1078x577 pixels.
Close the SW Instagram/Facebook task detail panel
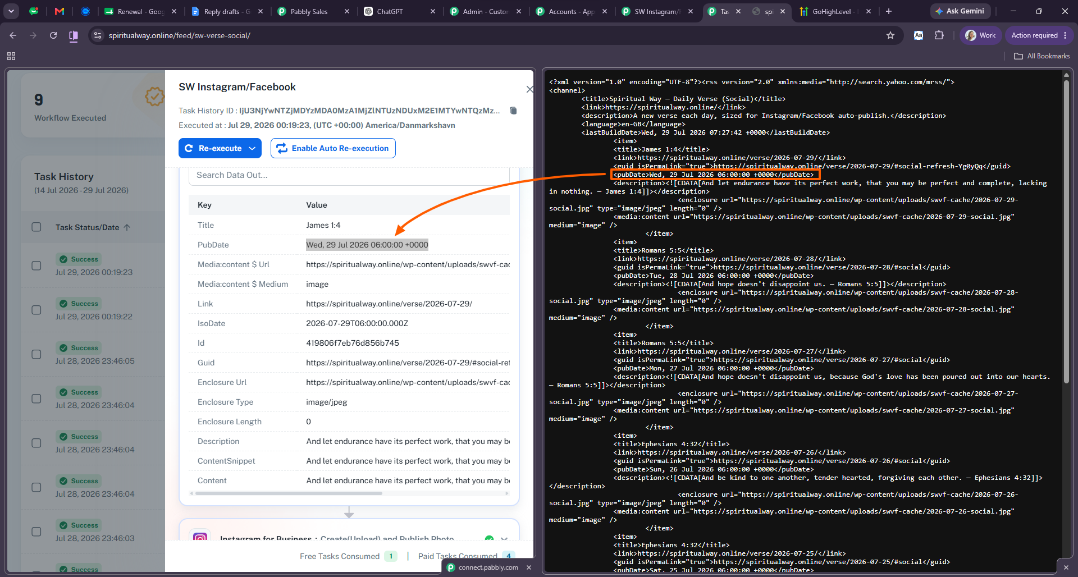[529, 89]
